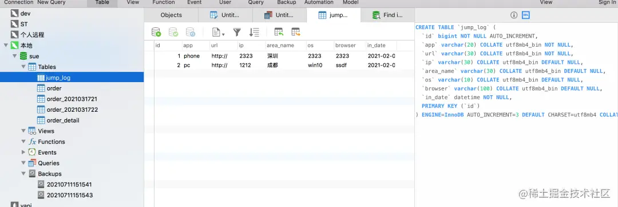Select the sue database
The width and height of the screenshot is (618, 207).
[34, 56]
